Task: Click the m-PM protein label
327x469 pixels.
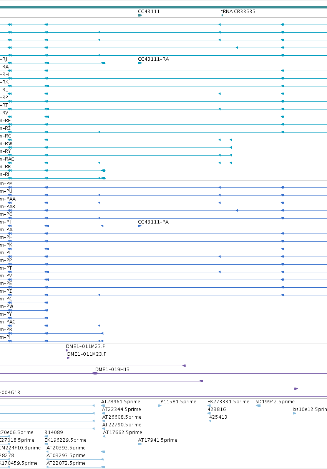Action: tap(6, 184)
